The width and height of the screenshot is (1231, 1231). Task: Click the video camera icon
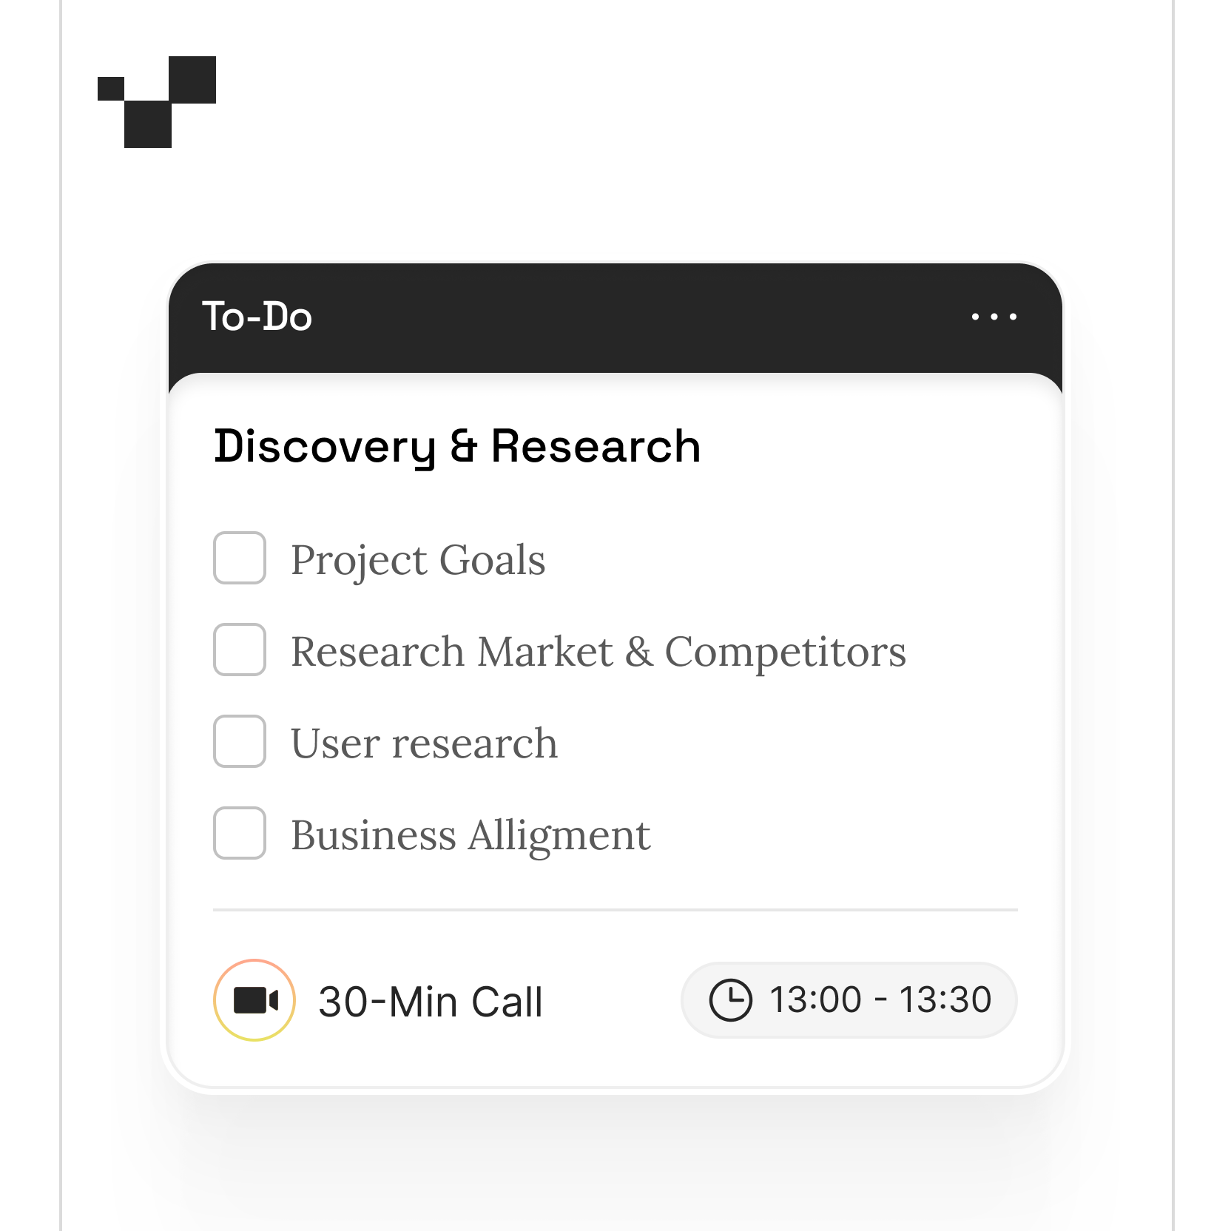coord(254,1000)
